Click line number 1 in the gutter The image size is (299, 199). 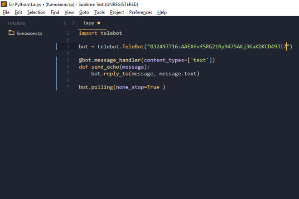tap(68, 33)
